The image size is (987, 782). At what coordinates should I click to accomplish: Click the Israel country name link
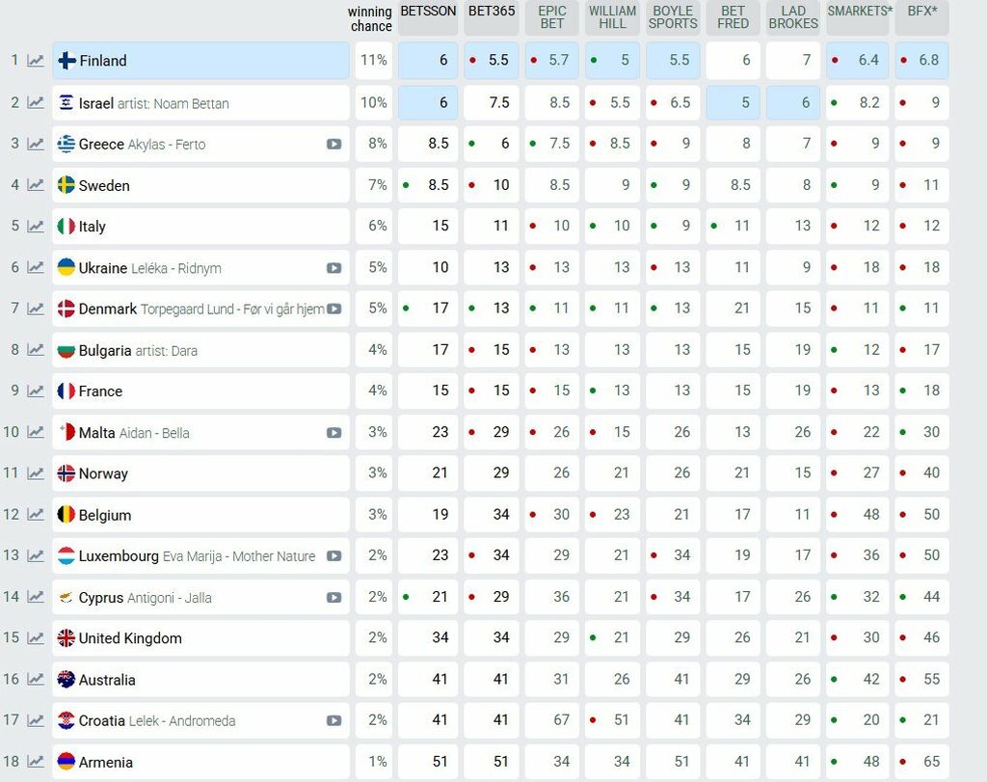pos(96,103)
